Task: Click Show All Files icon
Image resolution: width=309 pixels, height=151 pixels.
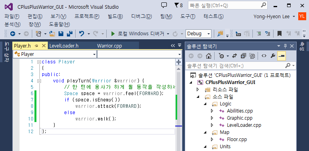Action: [252, 56]
